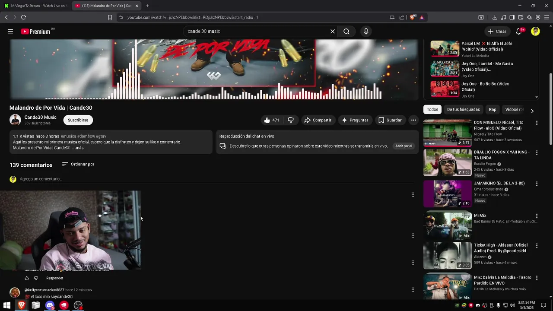The width and height of the screenshot is (553, 311).
Task: Open the Windows Start menu
Action: (7, 305)
